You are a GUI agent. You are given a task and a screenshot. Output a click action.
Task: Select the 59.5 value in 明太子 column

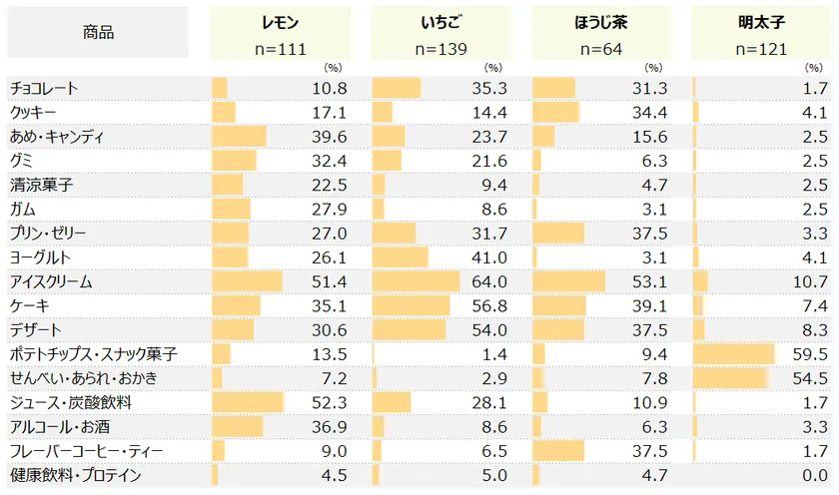811,354
